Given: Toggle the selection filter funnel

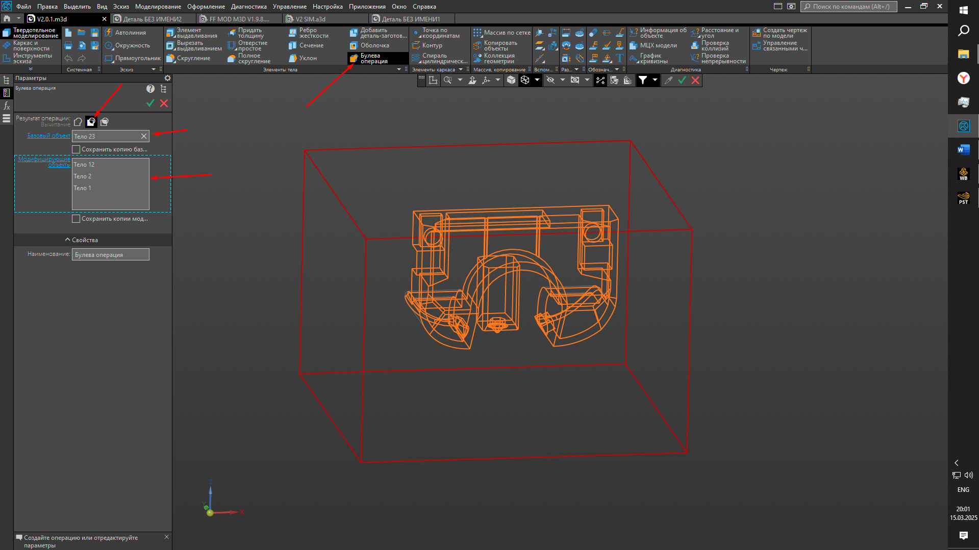Looking at the screenshot, I should pyautogui.click(x=643, y=80).
